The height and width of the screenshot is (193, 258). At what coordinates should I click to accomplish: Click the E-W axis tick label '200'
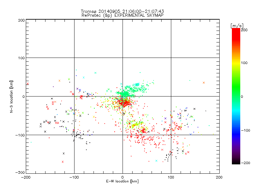219,177
